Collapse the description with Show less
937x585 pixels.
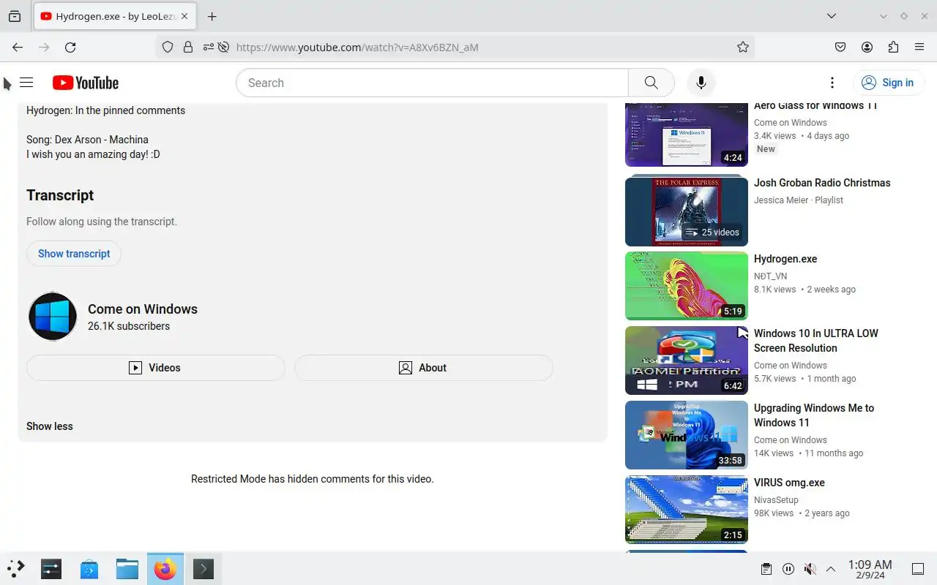pyautogui.click(x=50, y=426)
